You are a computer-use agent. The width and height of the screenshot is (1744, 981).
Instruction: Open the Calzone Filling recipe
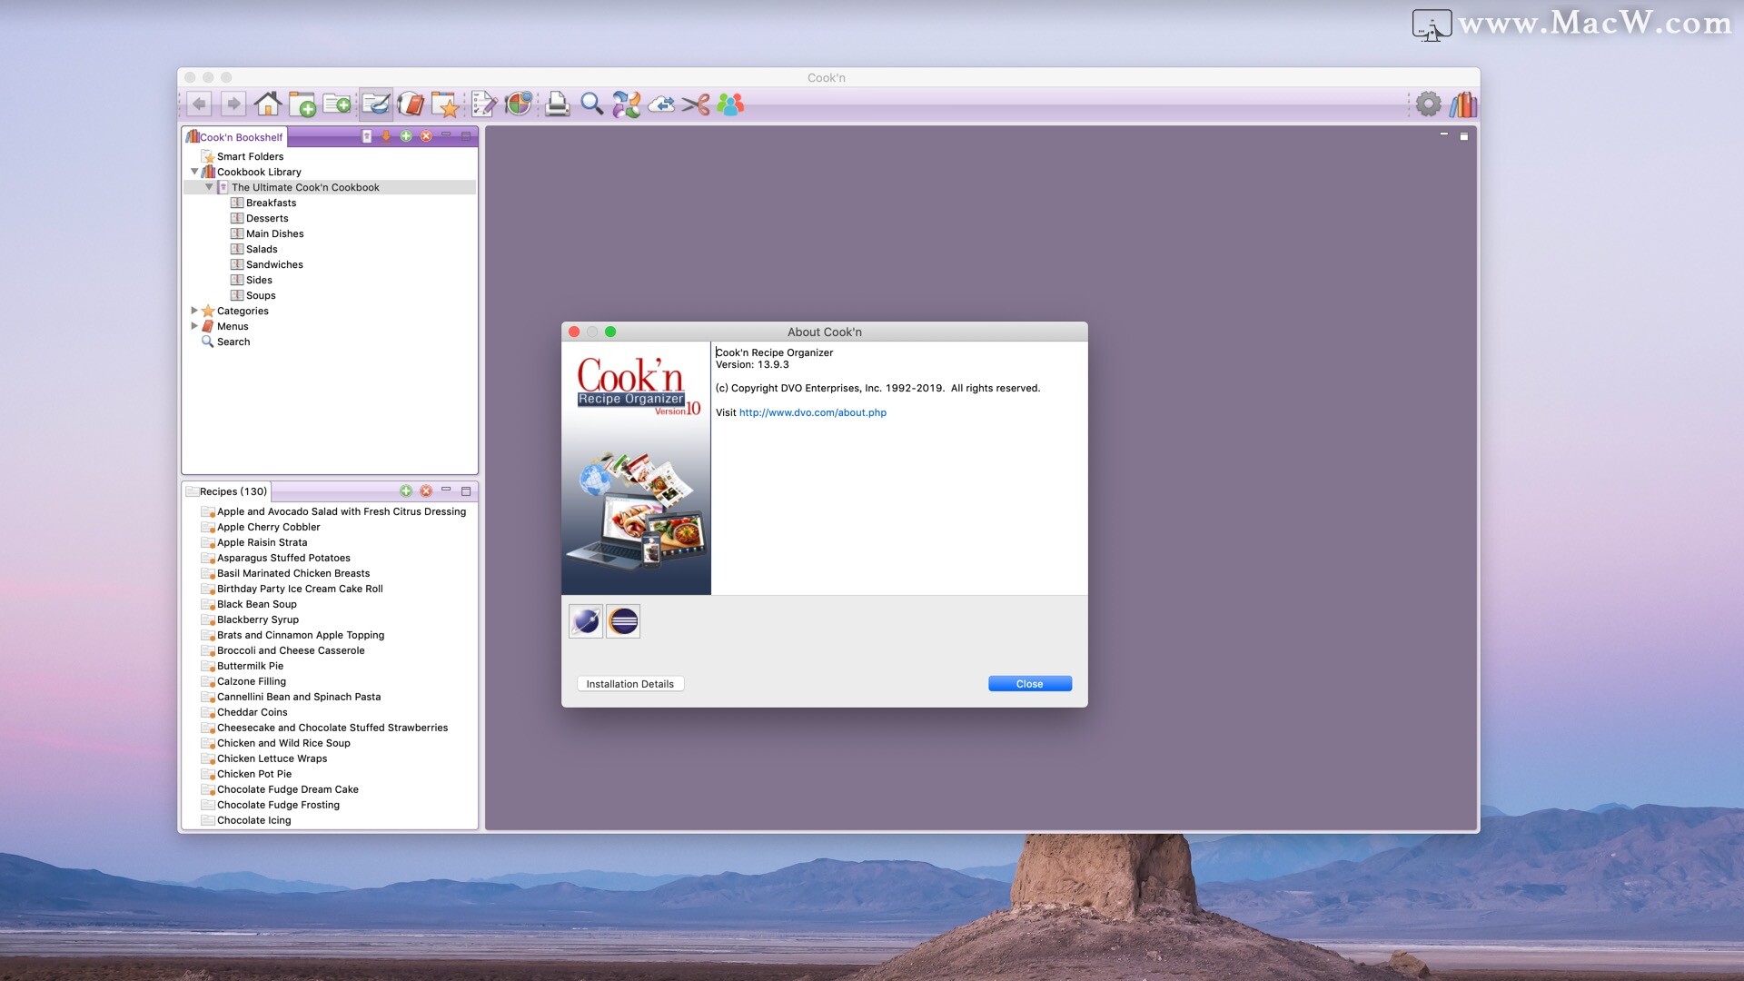[252, 681]
